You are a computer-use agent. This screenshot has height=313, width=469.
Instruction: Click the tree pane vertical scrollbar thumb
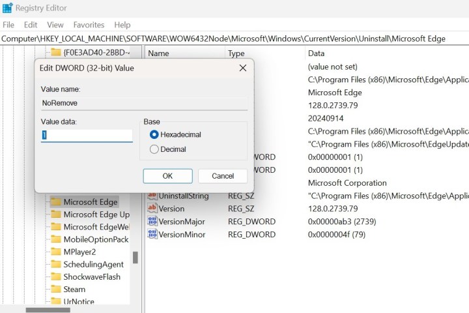tap(135, 257)
